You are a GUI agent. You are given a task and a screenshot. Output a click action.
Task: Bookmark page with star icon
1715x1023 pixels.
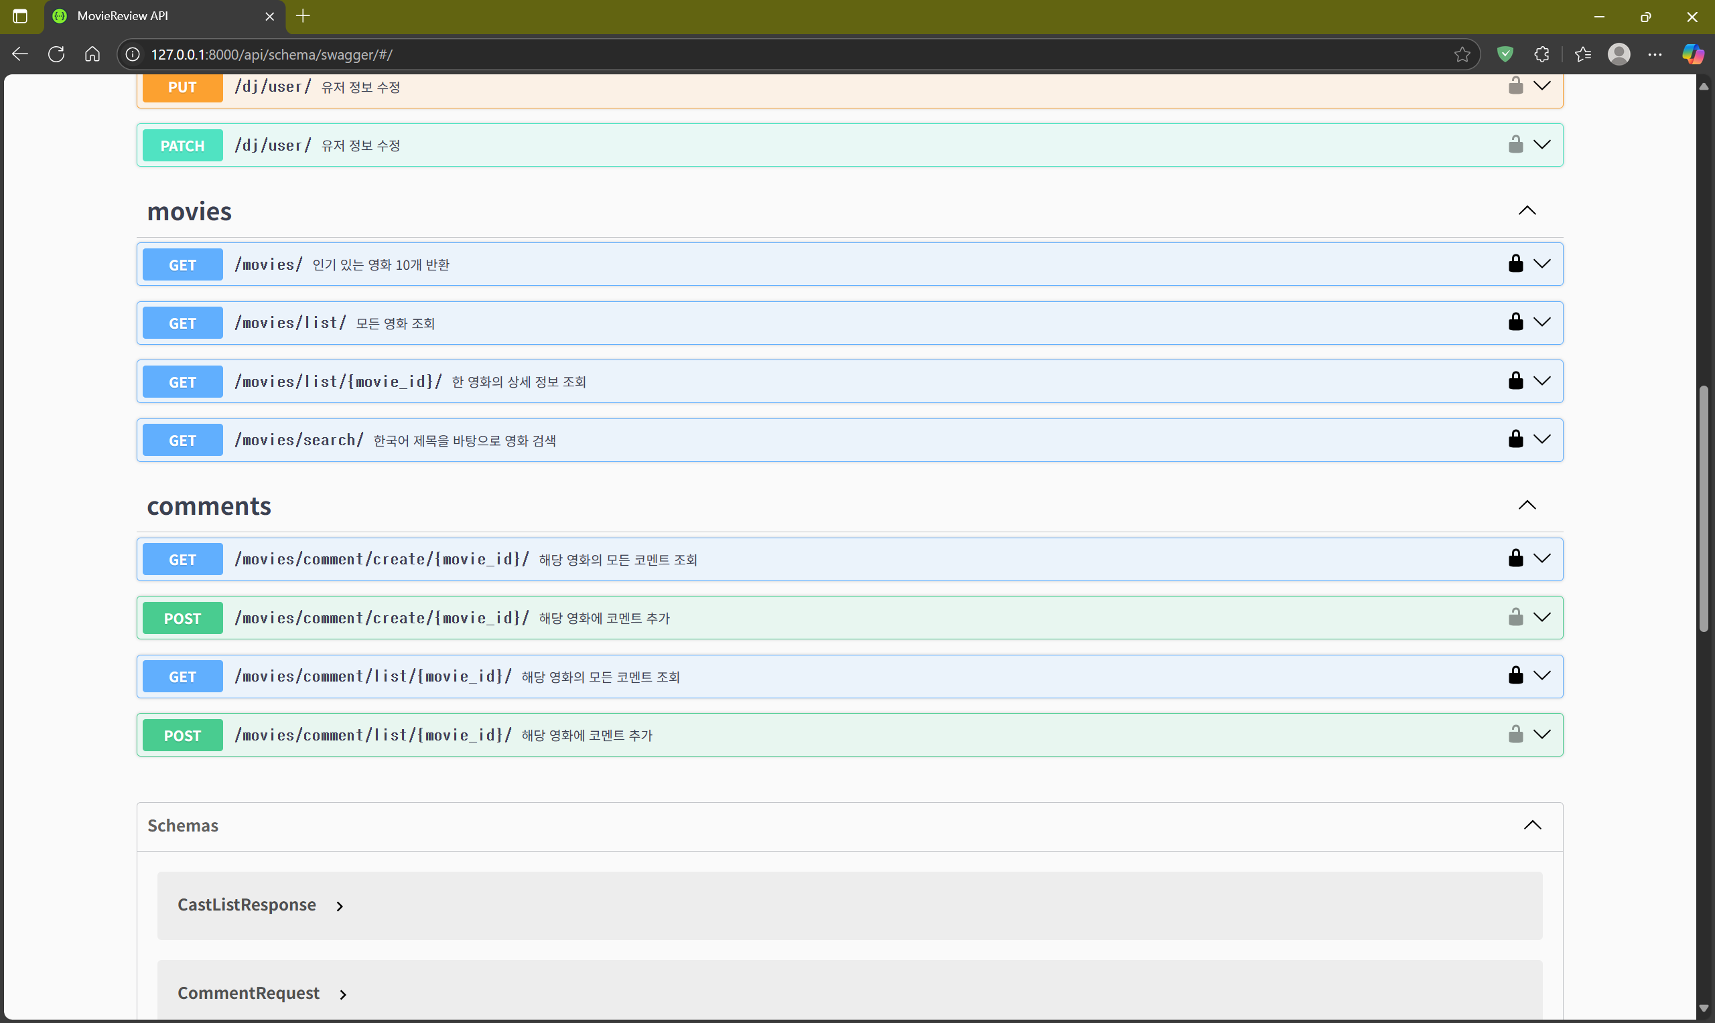pyautogui.click(x=1462, y=54)
